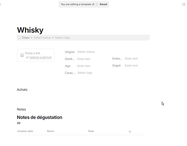Click the Distill... property label

click(x=70, y=59)
